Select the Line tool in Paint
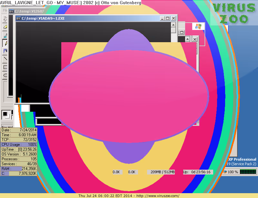This screenshot has height=198, width=258. (5, 59)
